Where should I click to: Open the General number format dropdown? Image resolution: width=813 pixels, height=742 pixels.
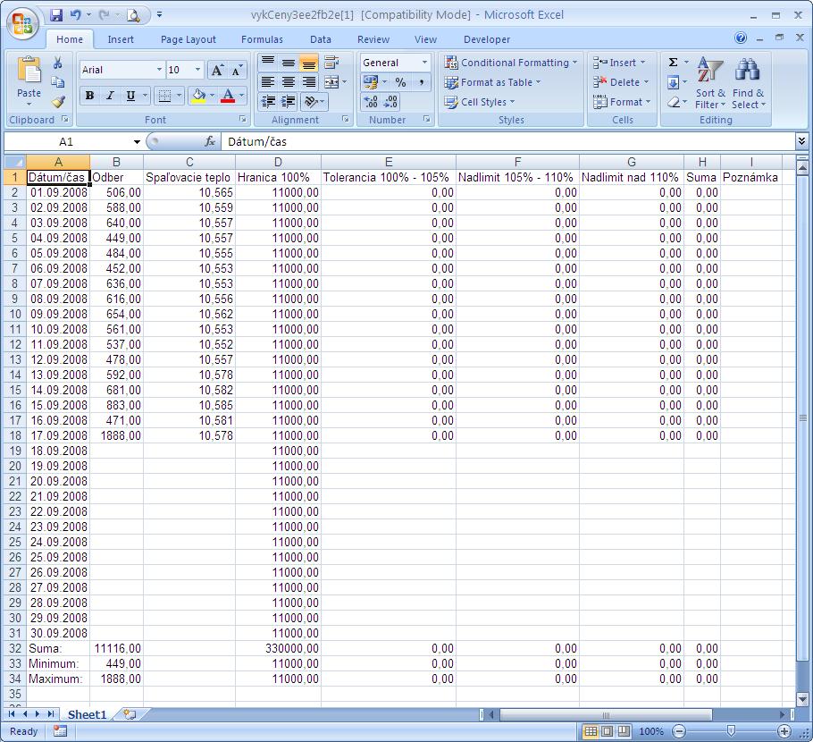tap(424, 63)
